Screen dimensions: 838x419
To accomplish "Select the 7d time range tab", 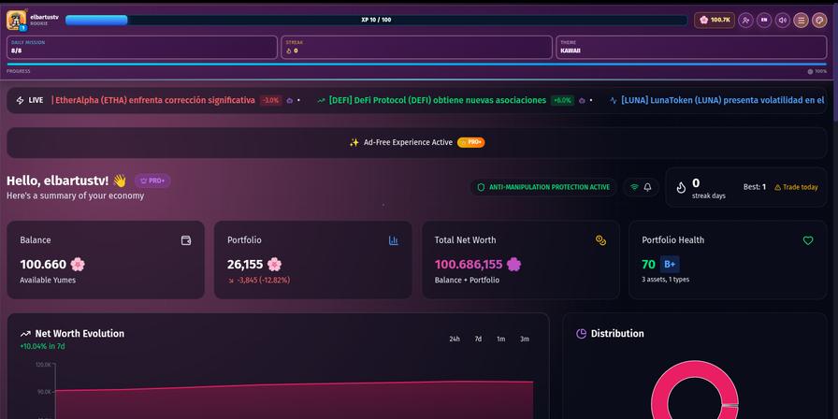I will 478,340.
